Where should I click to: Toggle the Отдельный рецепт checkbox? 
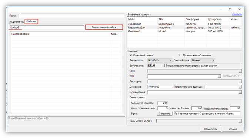pos(131,55)
